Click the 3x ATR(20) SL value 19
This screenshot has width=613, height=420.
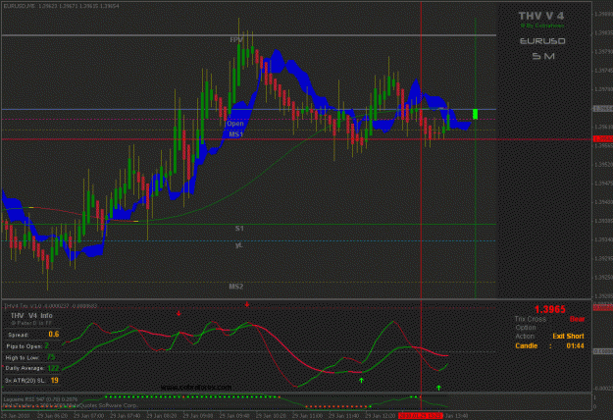tap(54, 380)
